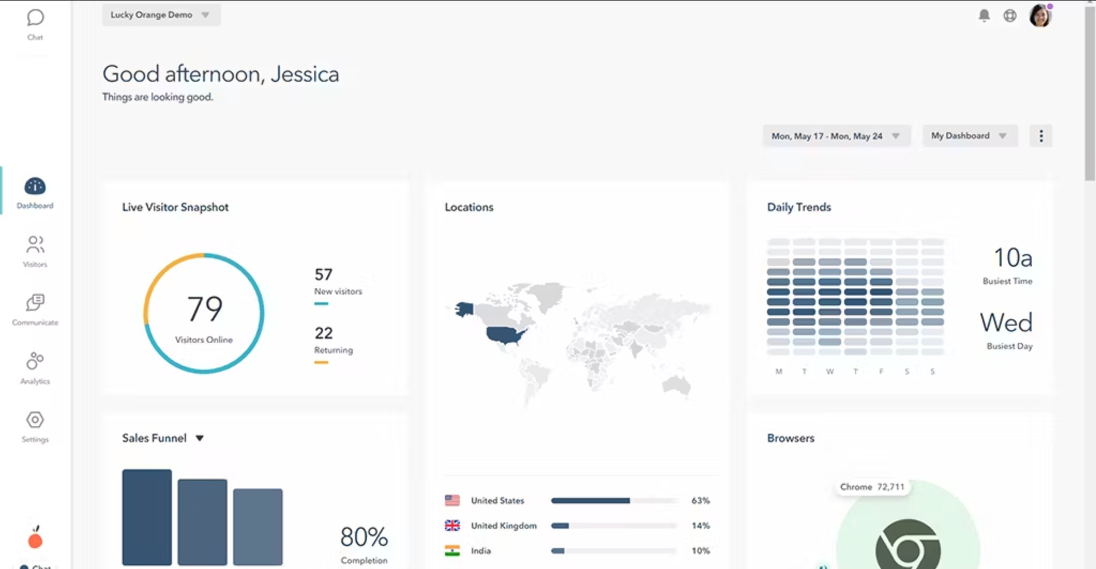Expand the Sales Funnel selector arrow
This screenshot has width=1096, height=569.
pyautogui.click(x=200, y=438)
